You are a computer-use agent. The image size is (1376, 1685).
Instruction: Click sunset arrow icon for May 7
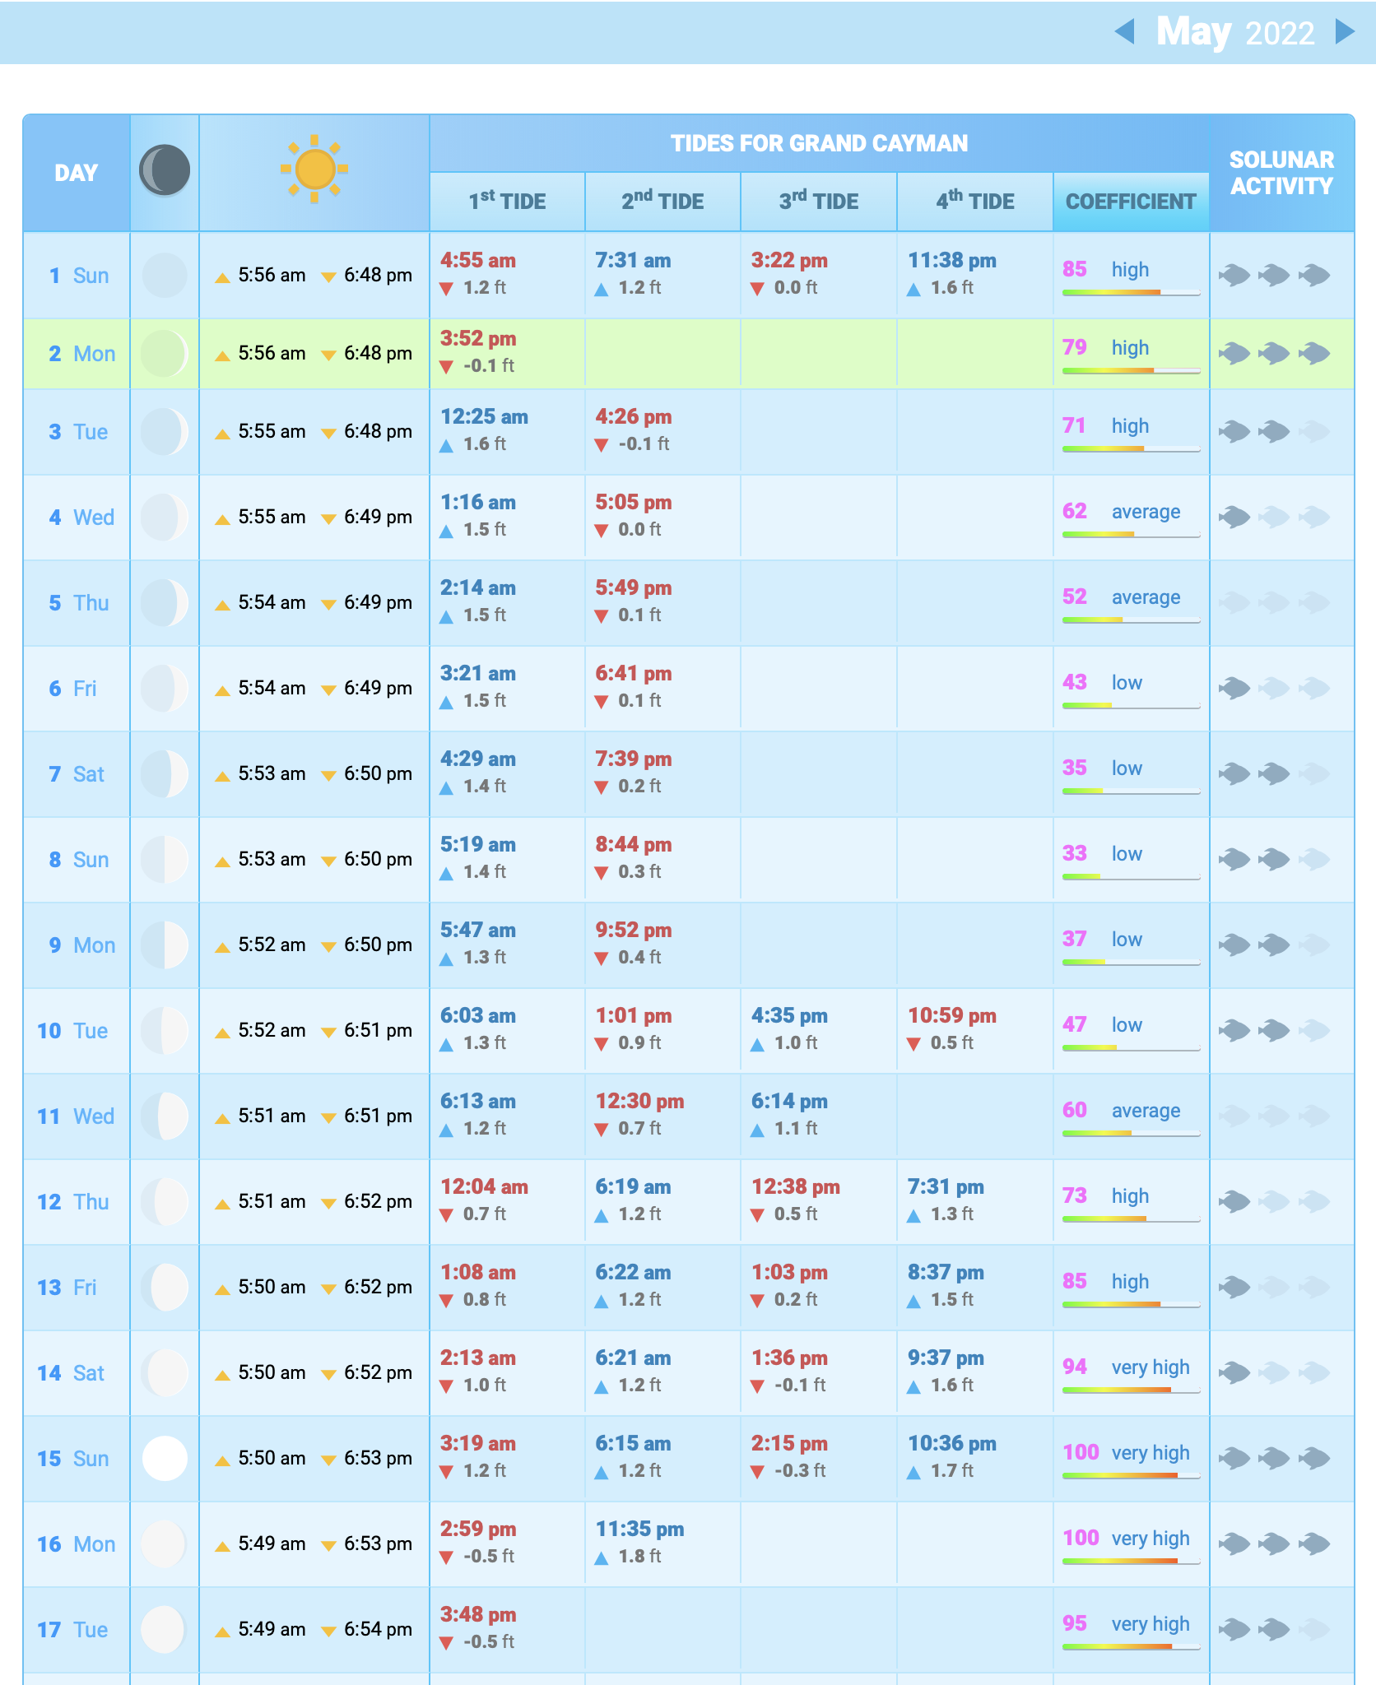pyautogui.click(x=328, y=776)
